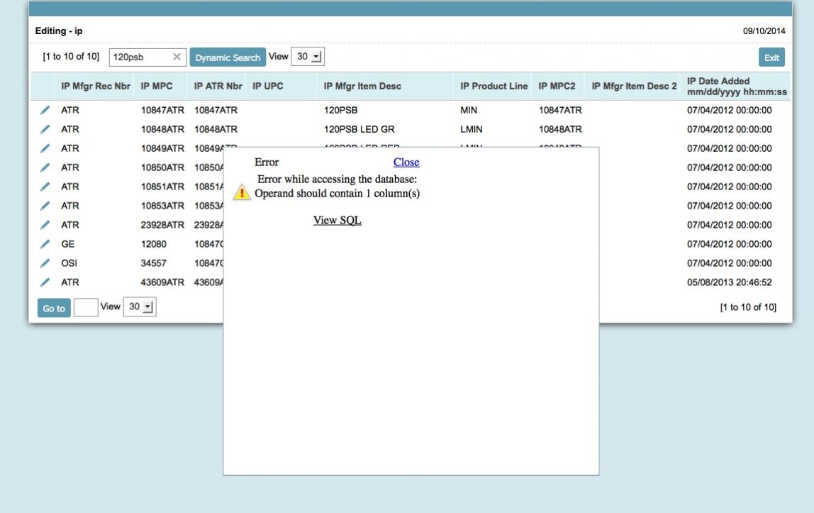This screenshot has width=814, height=513.
Task: Sort by the IP Mfgr Item Desc column header
Action: 362,85
